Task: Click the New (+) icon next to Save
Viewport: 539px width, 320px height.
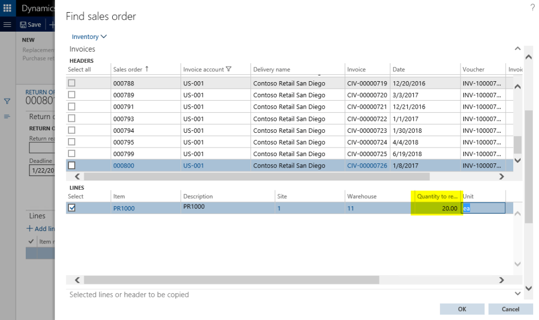Action: point(52,24)
